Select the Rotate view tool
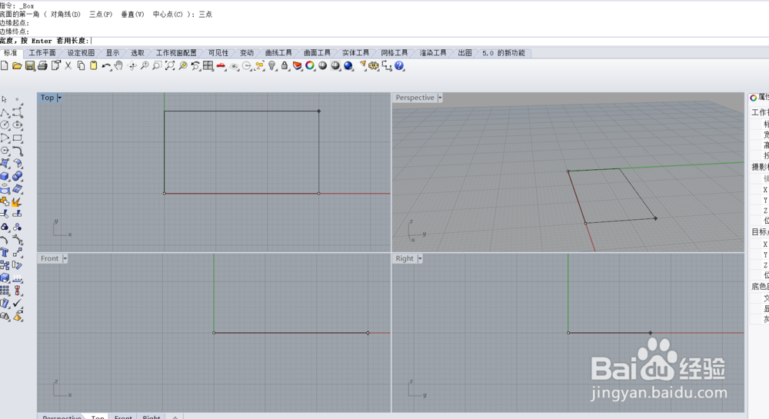Image resolution: width=769 pixels, height=419 pixels. (x=131, y=65)
